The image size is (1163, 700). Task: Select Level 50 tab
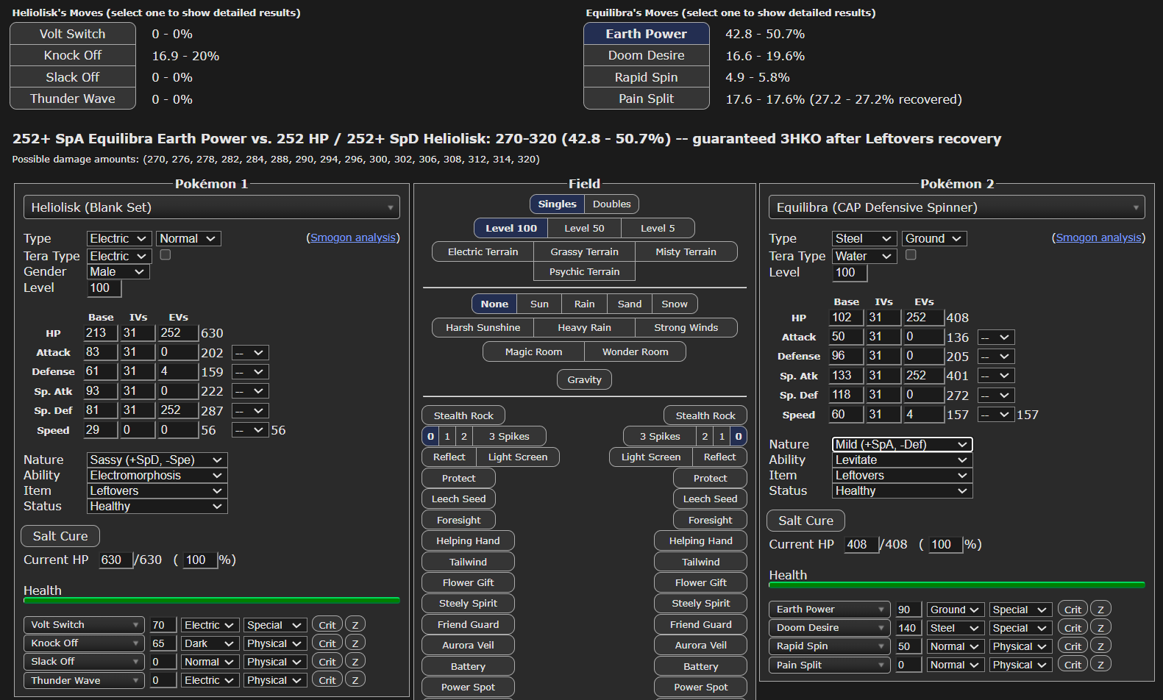click(x=584, y=228)
